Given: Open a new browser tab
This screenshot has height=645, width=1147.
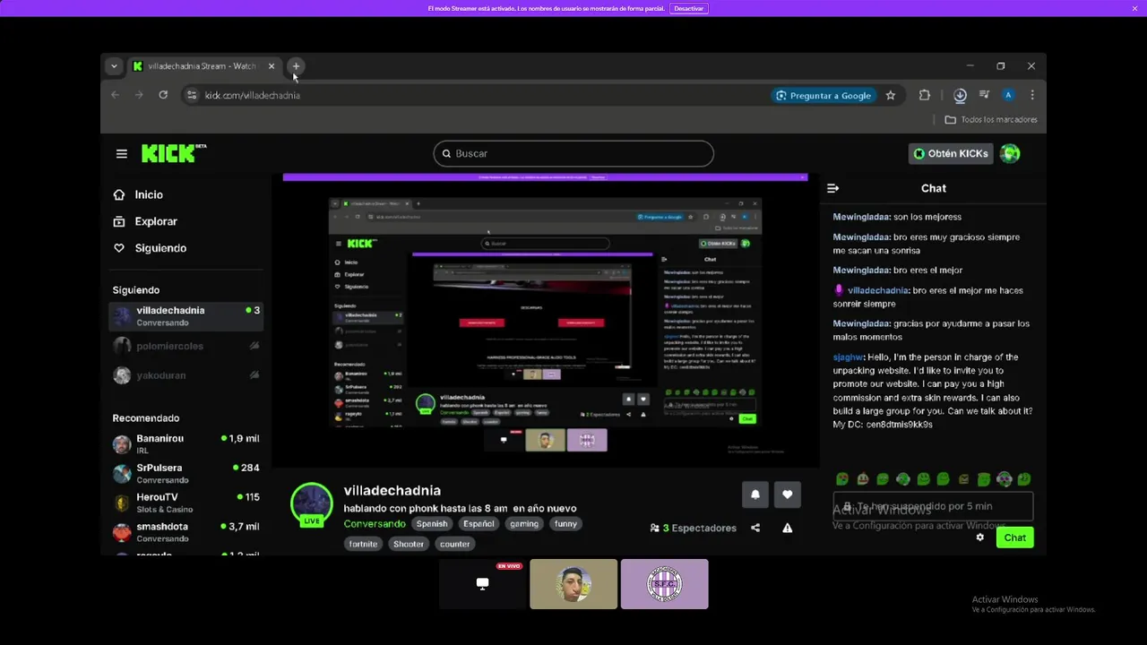Looking at the screenshot, I should (x=296, y=66).
